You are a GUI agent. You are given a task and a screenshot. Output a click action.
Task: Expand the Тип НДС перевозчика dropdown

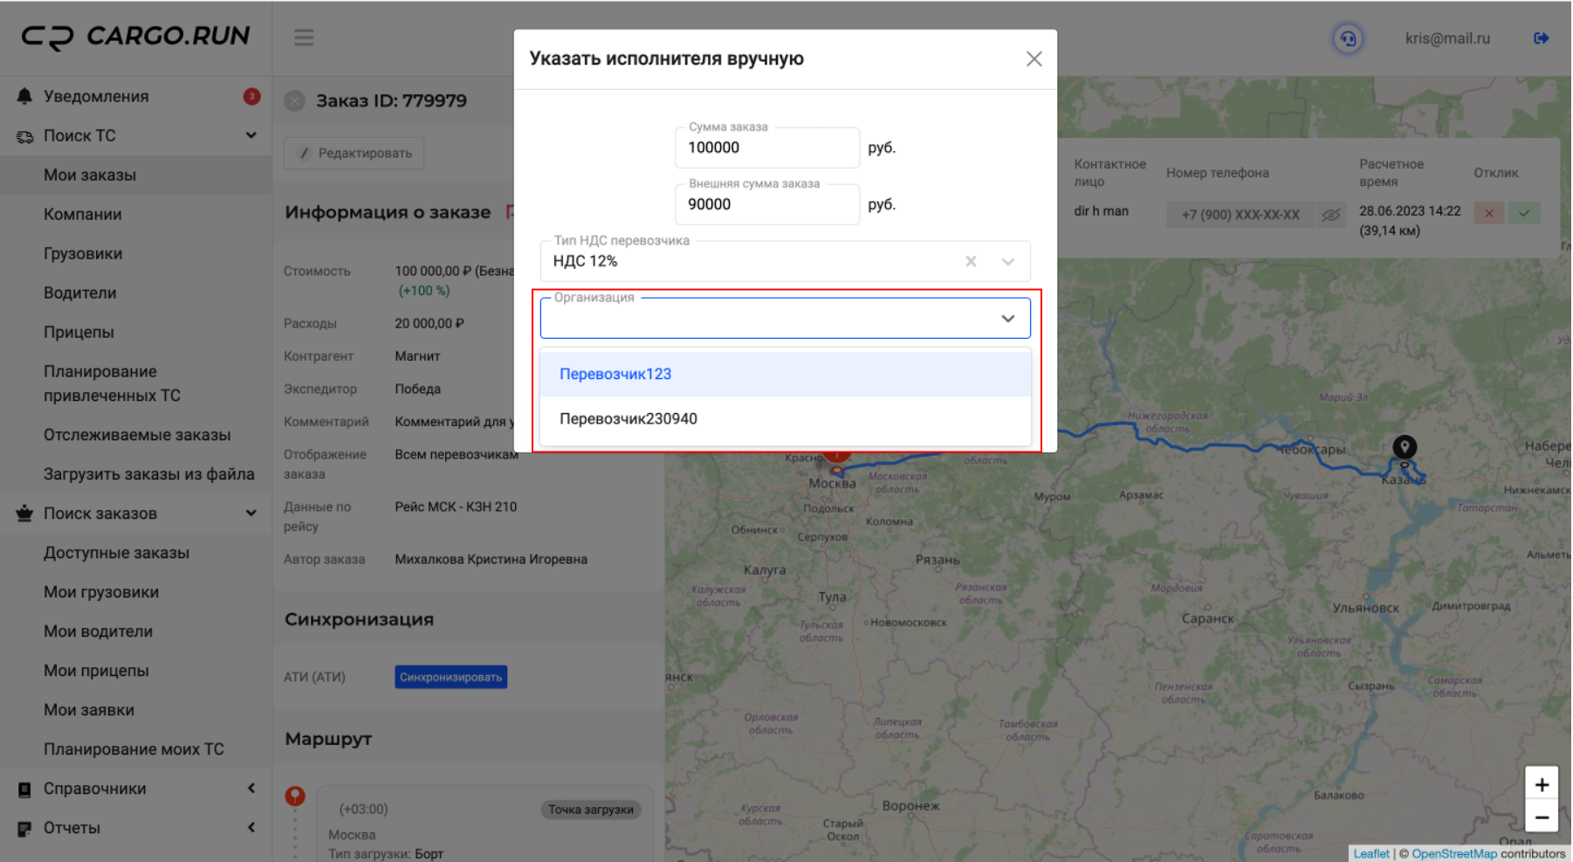coord(1008,261)
